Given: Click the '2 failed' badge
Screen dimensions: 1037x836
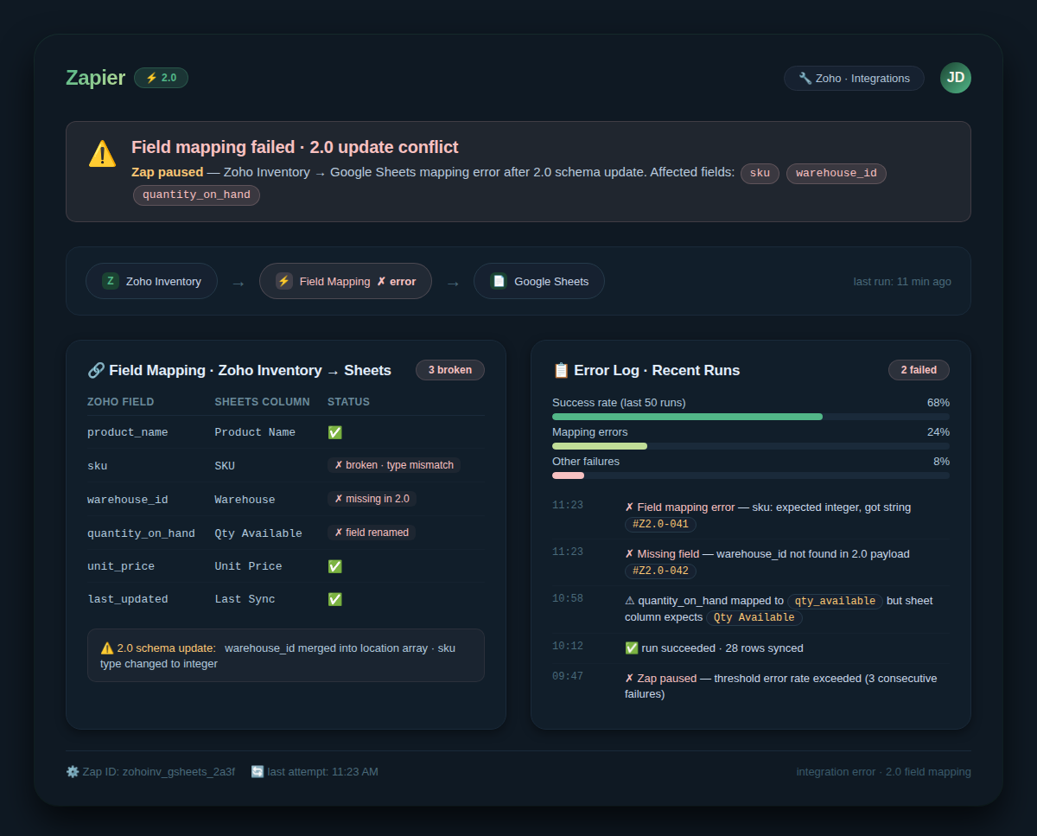Looking at the screenshot, I should [919, 370].
